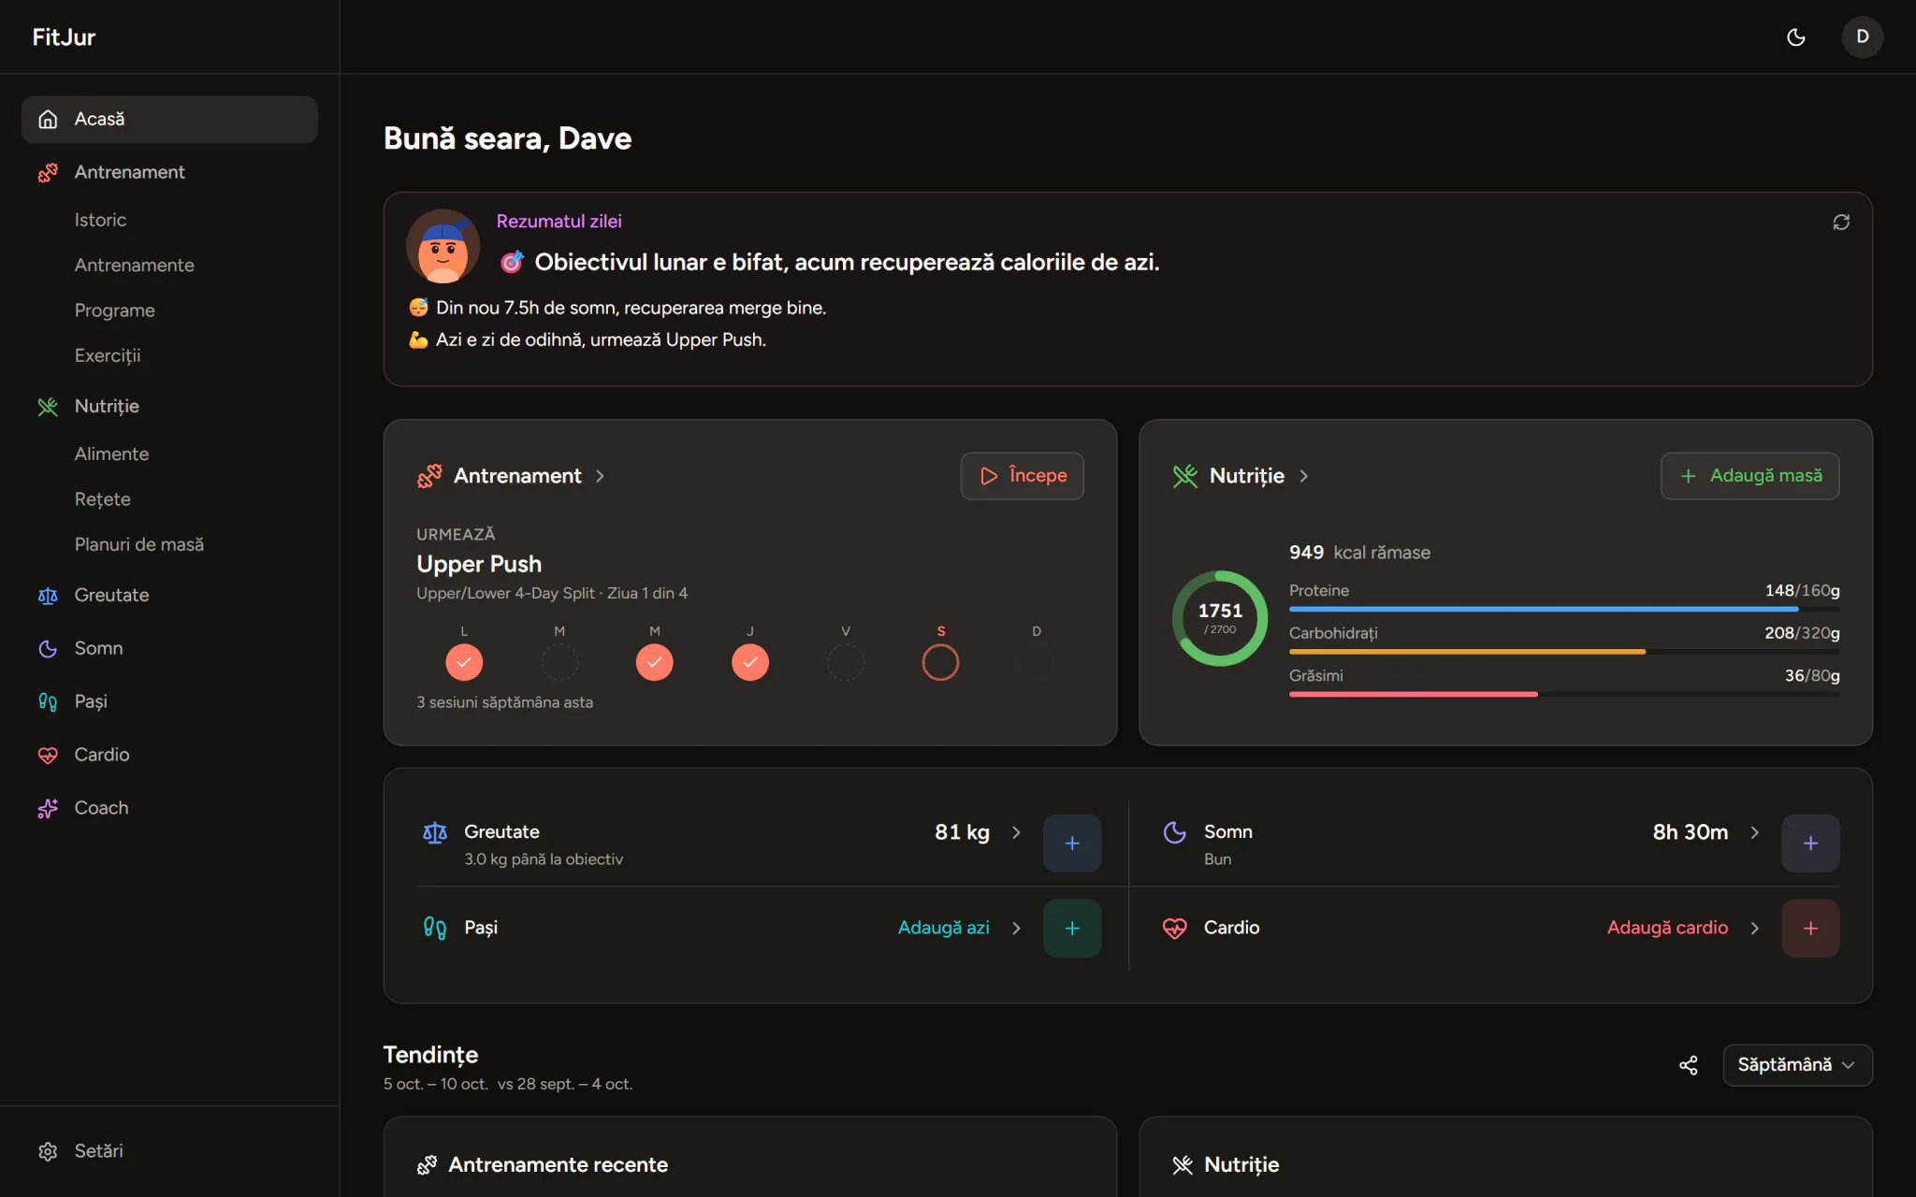Add cardio with the red plus button

coord(1810,928)
